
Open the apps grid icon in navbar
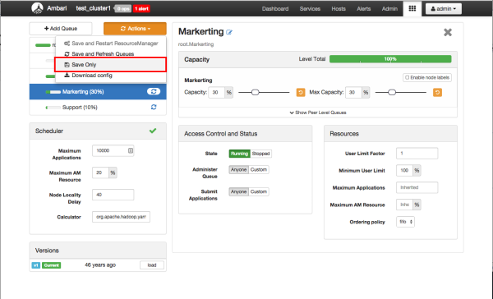click(x=412, y=8)
